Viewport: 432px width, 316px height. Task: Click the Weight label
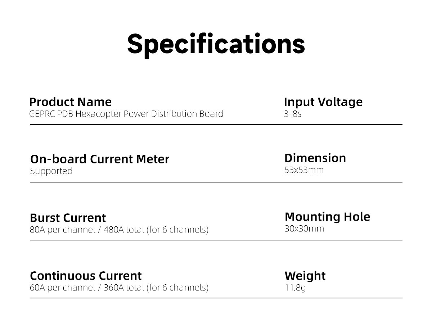pos(305,276)
